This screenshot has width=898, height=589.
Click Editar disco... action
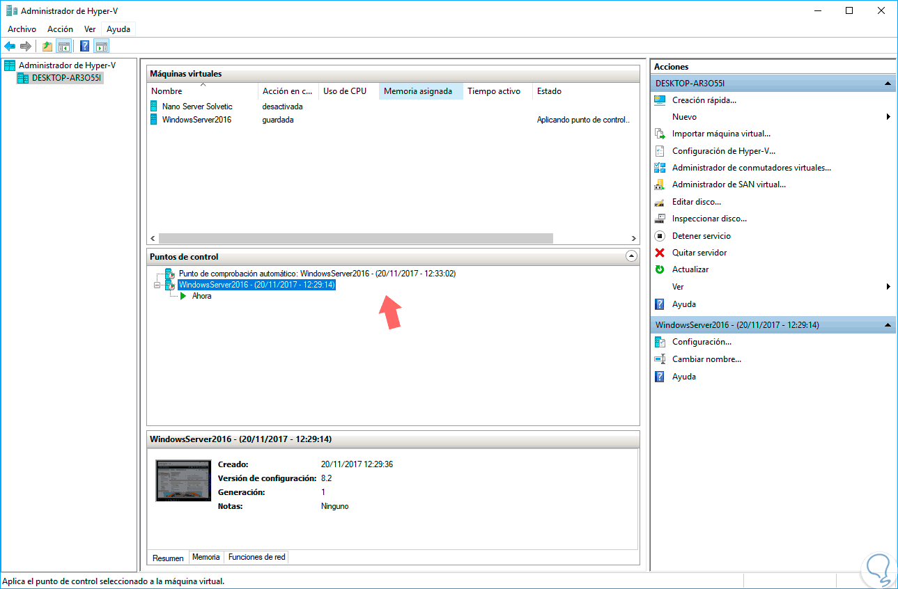[697, 202]
